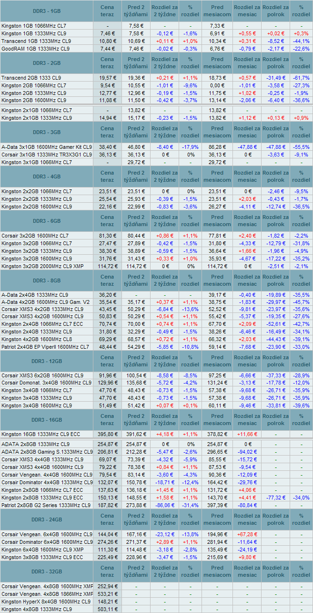This screenshot has width=313, height=613.
Task: Select the two-week difference '-23,12 €'
Action: pos(164,534)
